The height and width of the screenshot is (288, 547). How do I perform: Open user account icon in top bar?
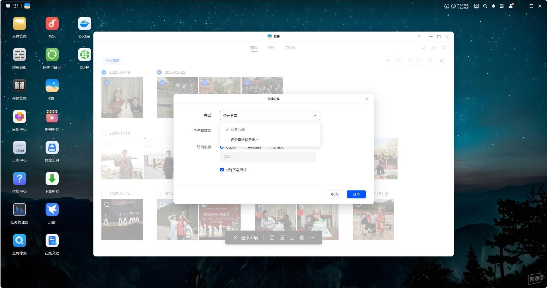pyautogui.click(x=511, y=6)
